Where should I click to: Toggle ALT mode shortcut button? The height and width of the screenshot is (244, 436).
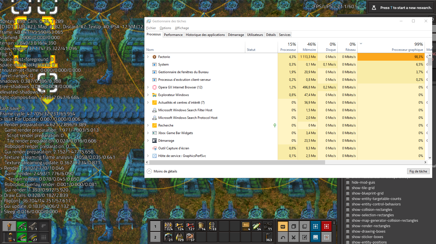[283, 226]
